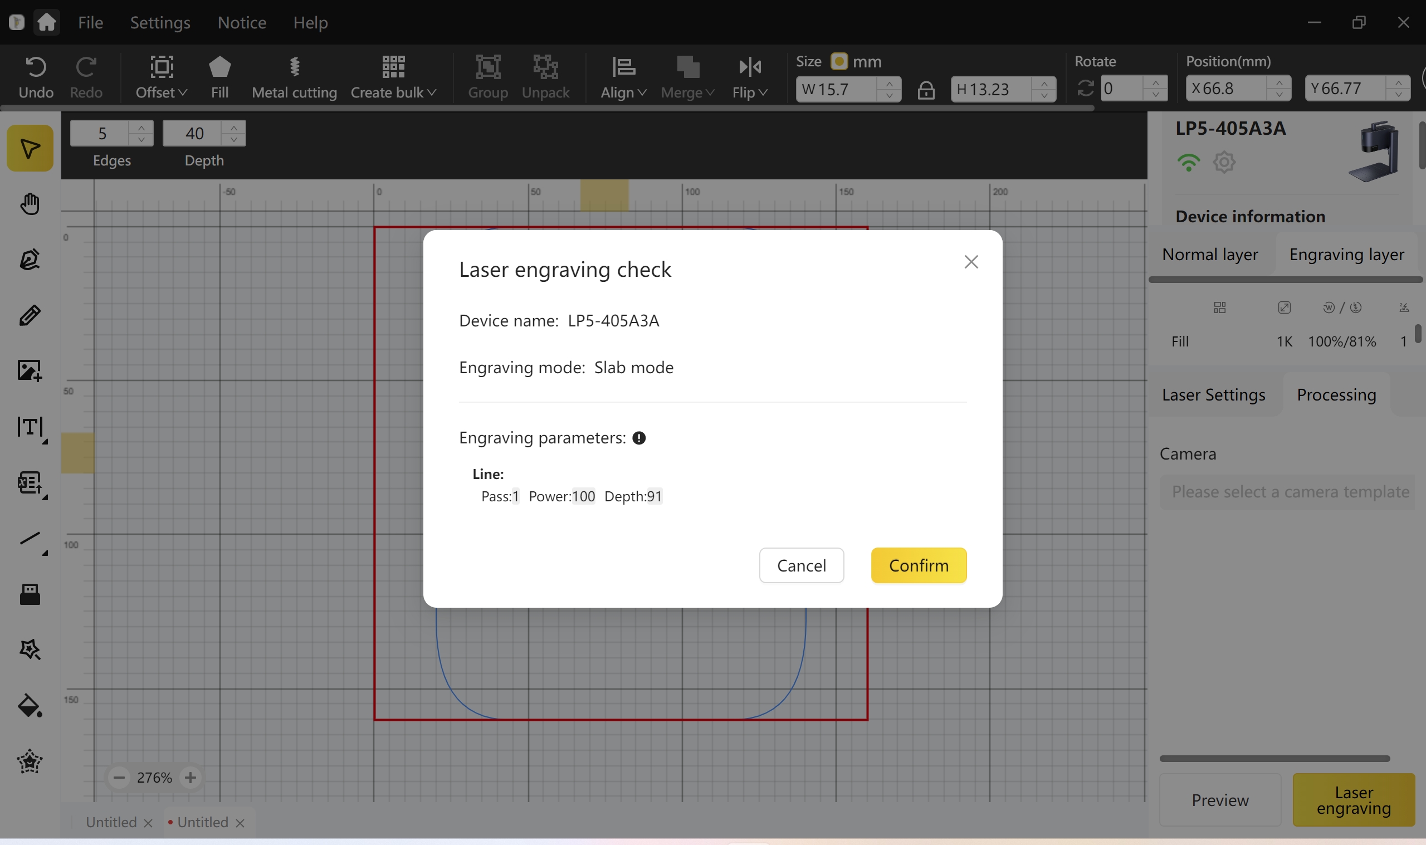
Task: Select the text tool
Action: point(30,427)
